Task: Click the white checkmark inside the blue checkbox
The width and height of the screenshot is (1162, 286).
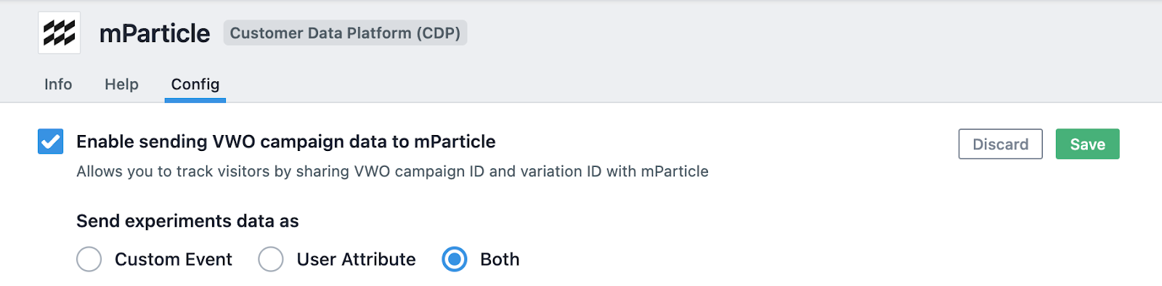Action: (51, 142)
